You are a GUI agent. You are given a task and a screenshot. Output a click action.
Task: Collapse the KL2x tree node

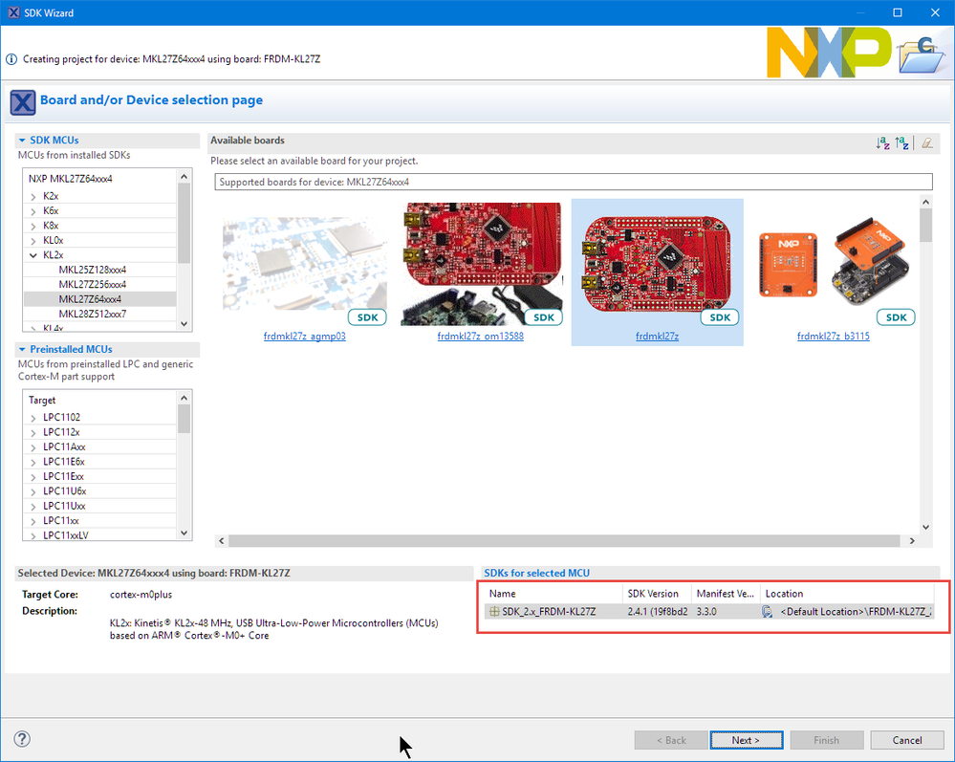[33, 255]
